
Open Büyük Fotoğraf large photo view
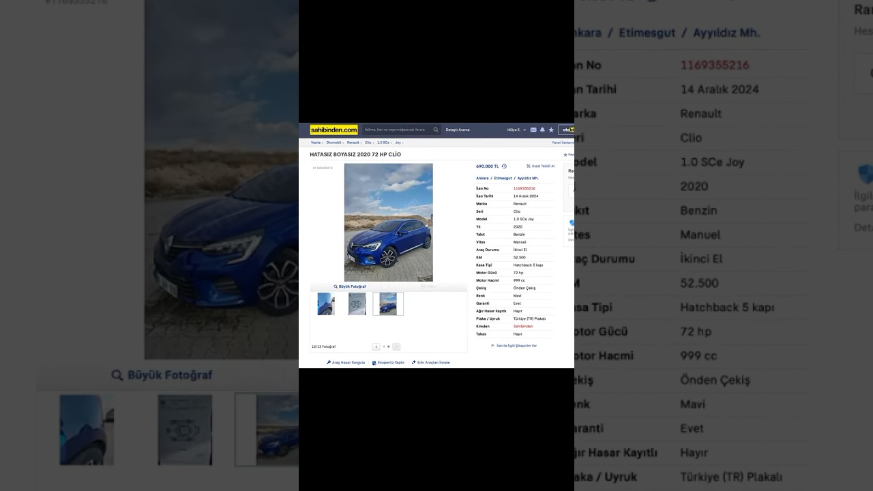[350, 286]
